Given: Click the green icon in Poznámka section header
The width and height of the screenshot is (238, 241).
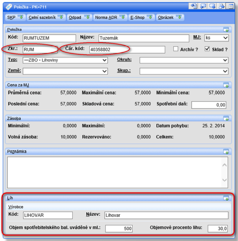Looking at the screenshot, I should tap(226, 151).
